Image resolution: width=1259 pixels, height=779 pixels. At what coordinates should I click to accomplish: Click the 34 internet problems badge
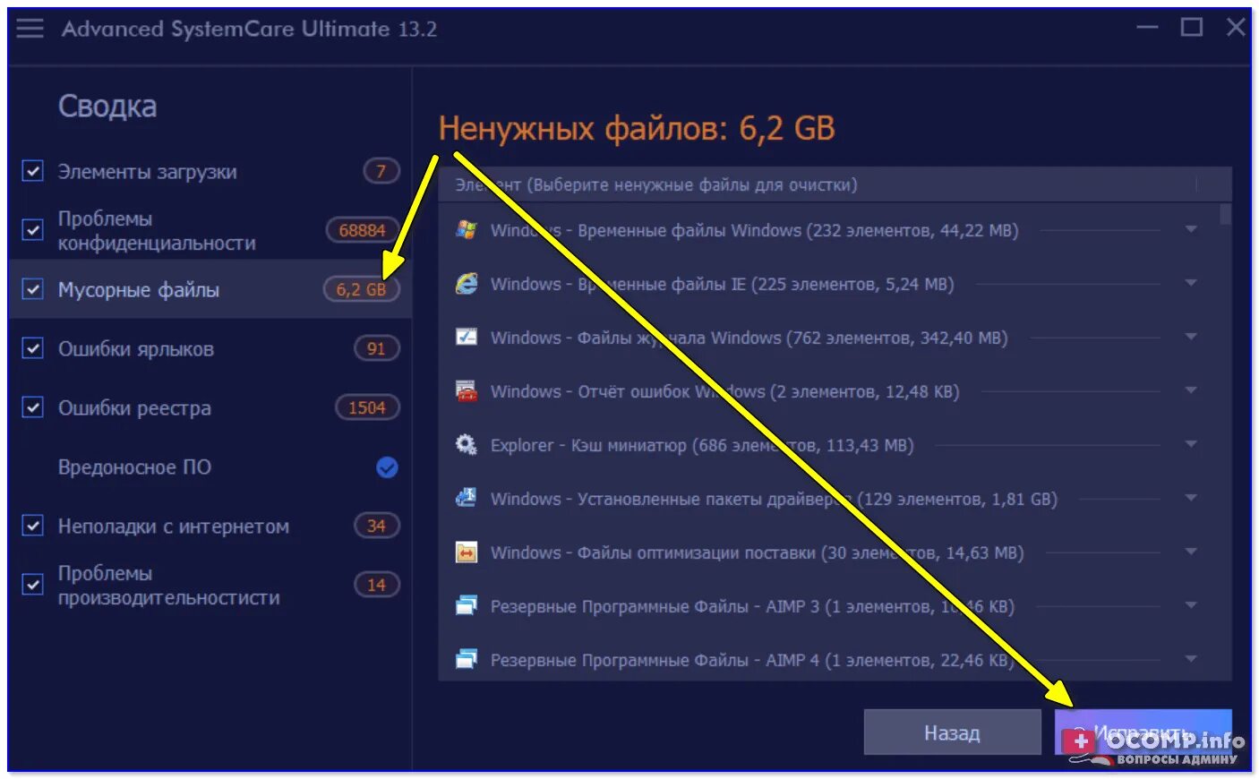pos(376,526)
